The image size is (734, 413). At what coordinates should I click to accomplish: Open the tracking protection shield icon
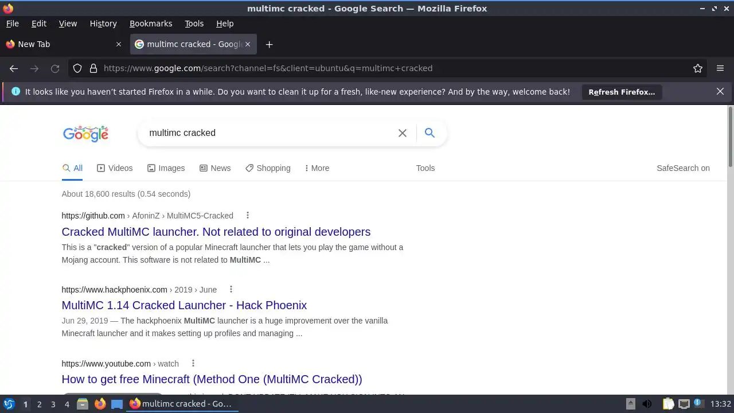77,68
